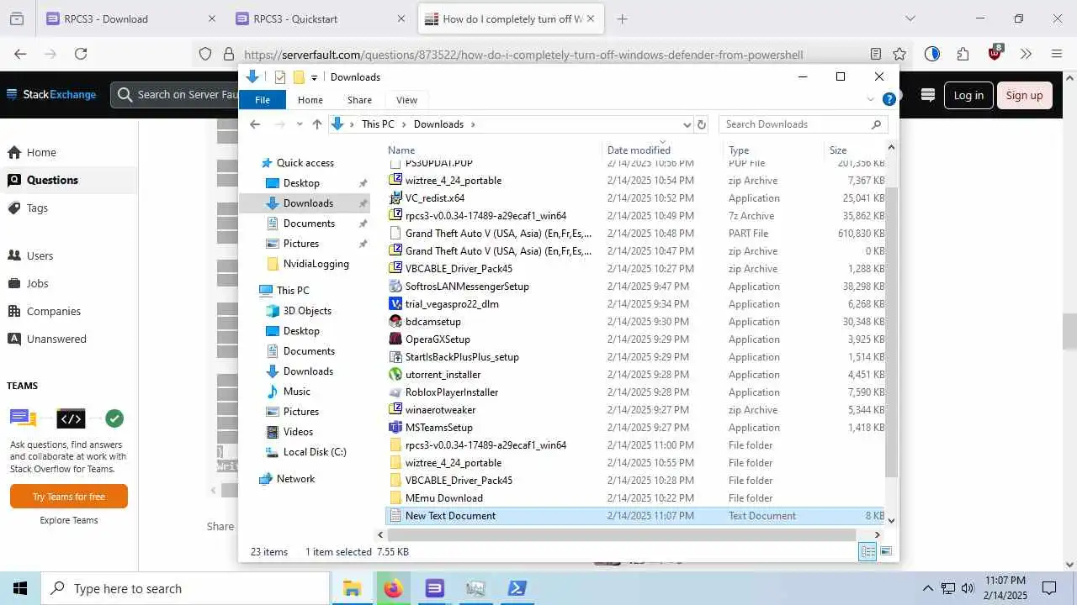This screenshot has width=1077, height=605.
Task: Sort by Date modified column
Action: [x=639, y=150]
